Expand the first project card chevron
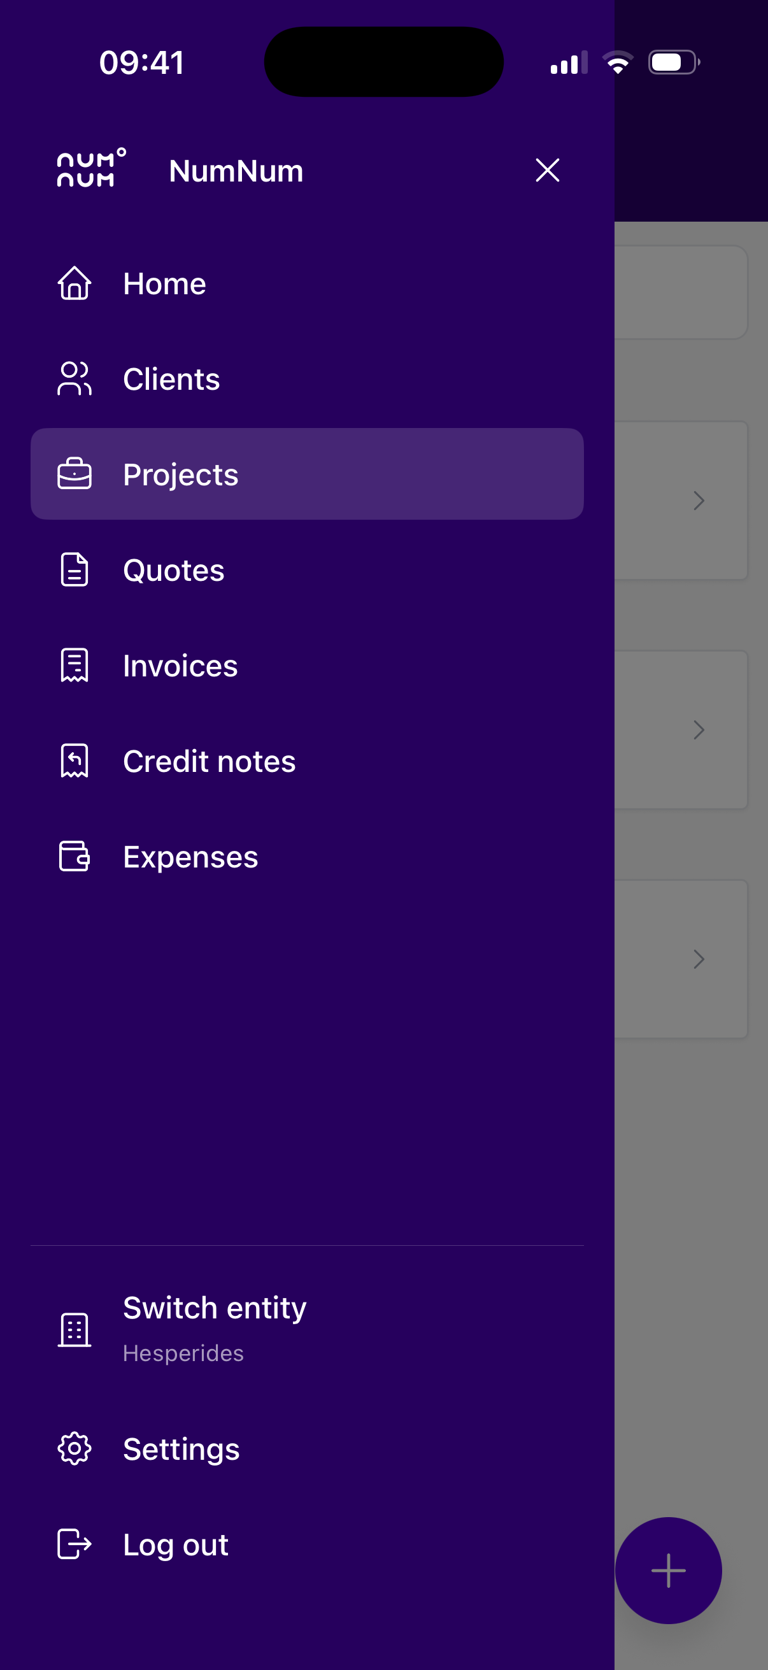 pyautogui.click(x=699, y=501)
